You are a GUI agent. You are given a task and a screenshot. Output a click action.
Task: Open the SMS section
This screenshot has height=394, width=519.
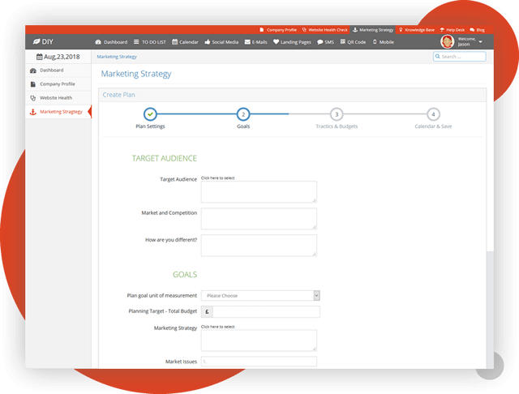pos(325,41)
